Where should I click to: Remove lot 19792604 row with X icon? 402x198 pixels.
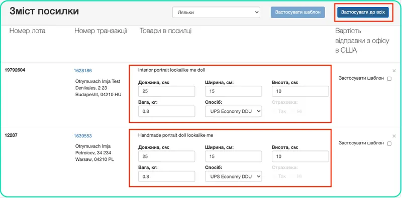coord(394,71)
